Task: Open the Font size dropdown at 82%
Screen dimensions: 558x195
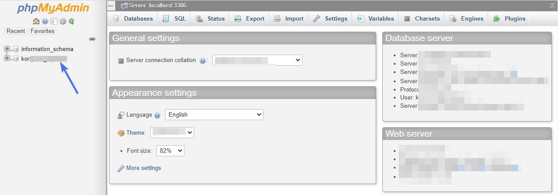Action: (170, 151)
